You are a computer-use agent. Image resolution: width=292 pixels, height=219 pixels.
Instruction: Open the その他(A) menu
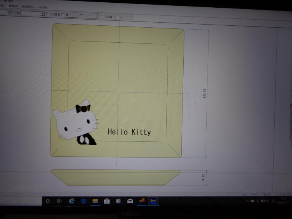(28, 7)
